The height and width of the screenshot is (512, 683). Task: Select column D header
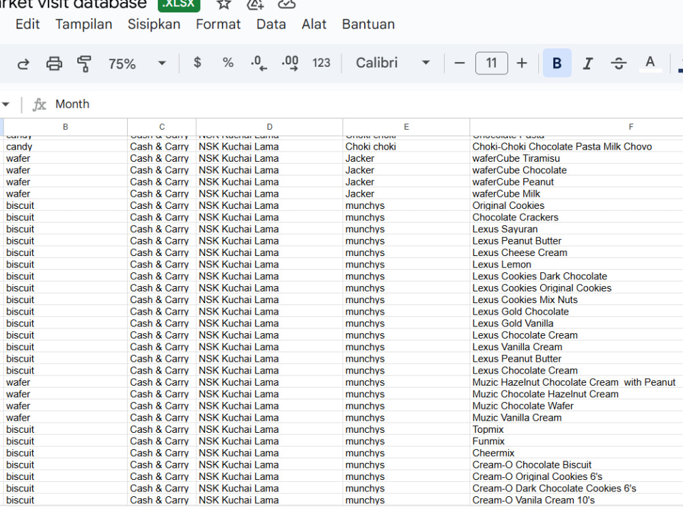(x=269, y=127)
